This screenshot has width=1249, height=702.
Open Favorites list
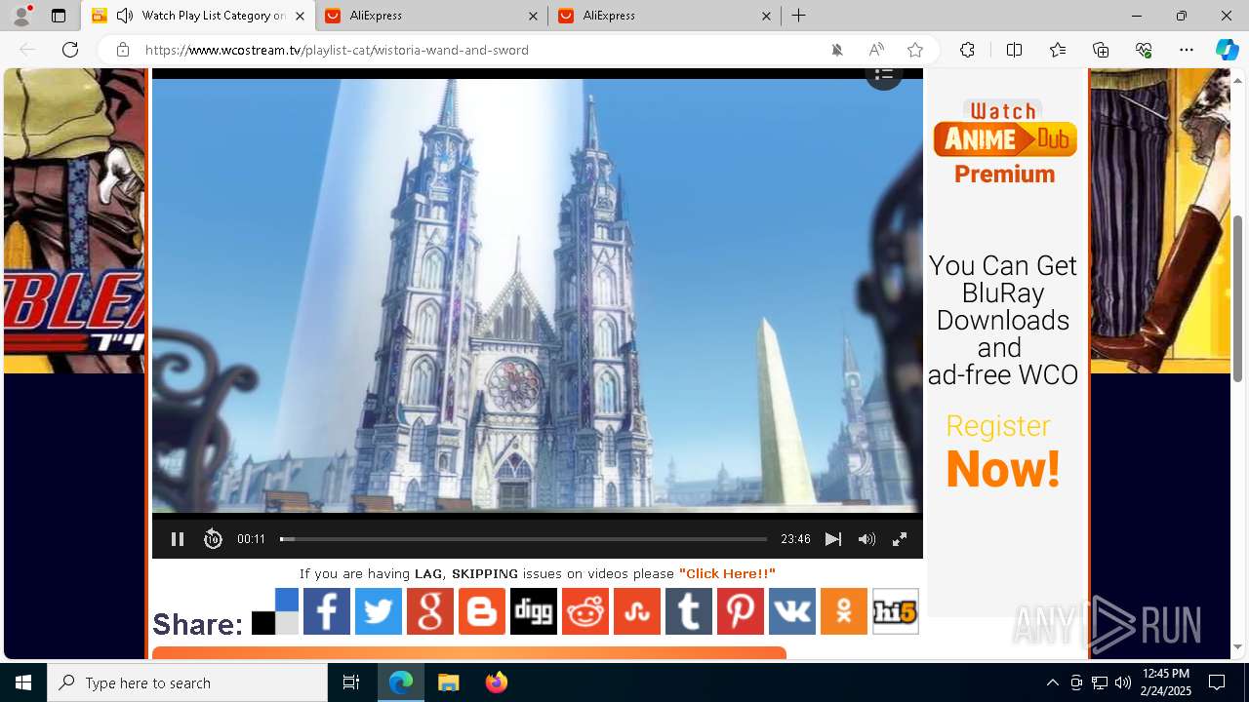click(1058, 50)
